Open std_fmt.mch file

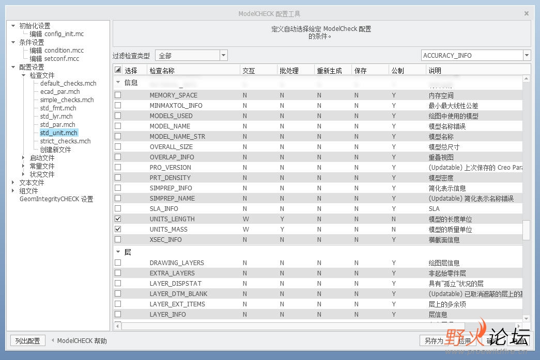58,108
